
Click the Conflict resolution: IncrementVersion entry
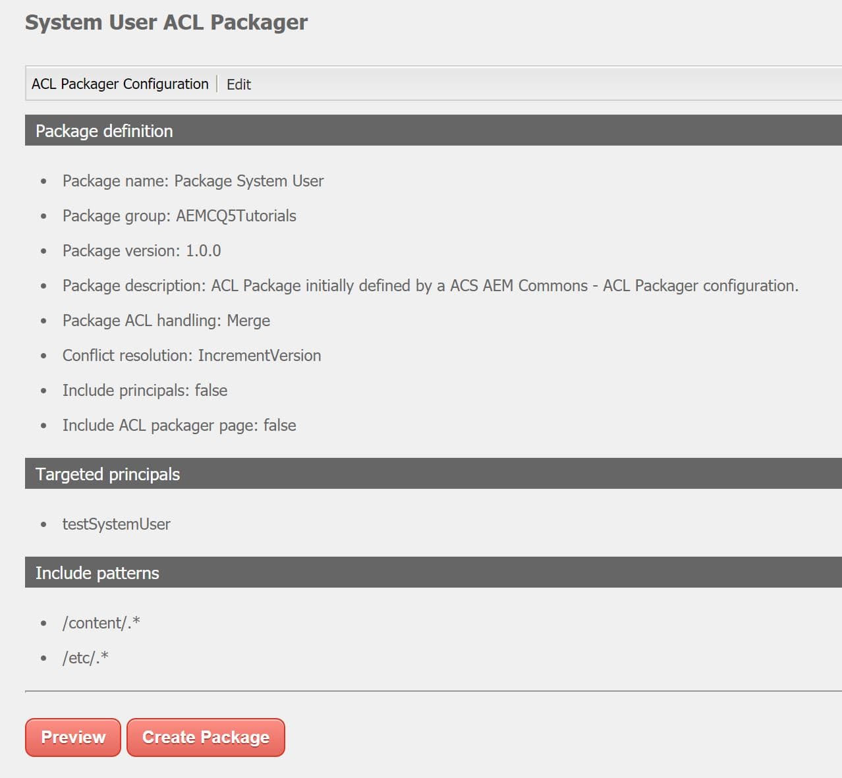pyautogui.click(x=192, y=355)
